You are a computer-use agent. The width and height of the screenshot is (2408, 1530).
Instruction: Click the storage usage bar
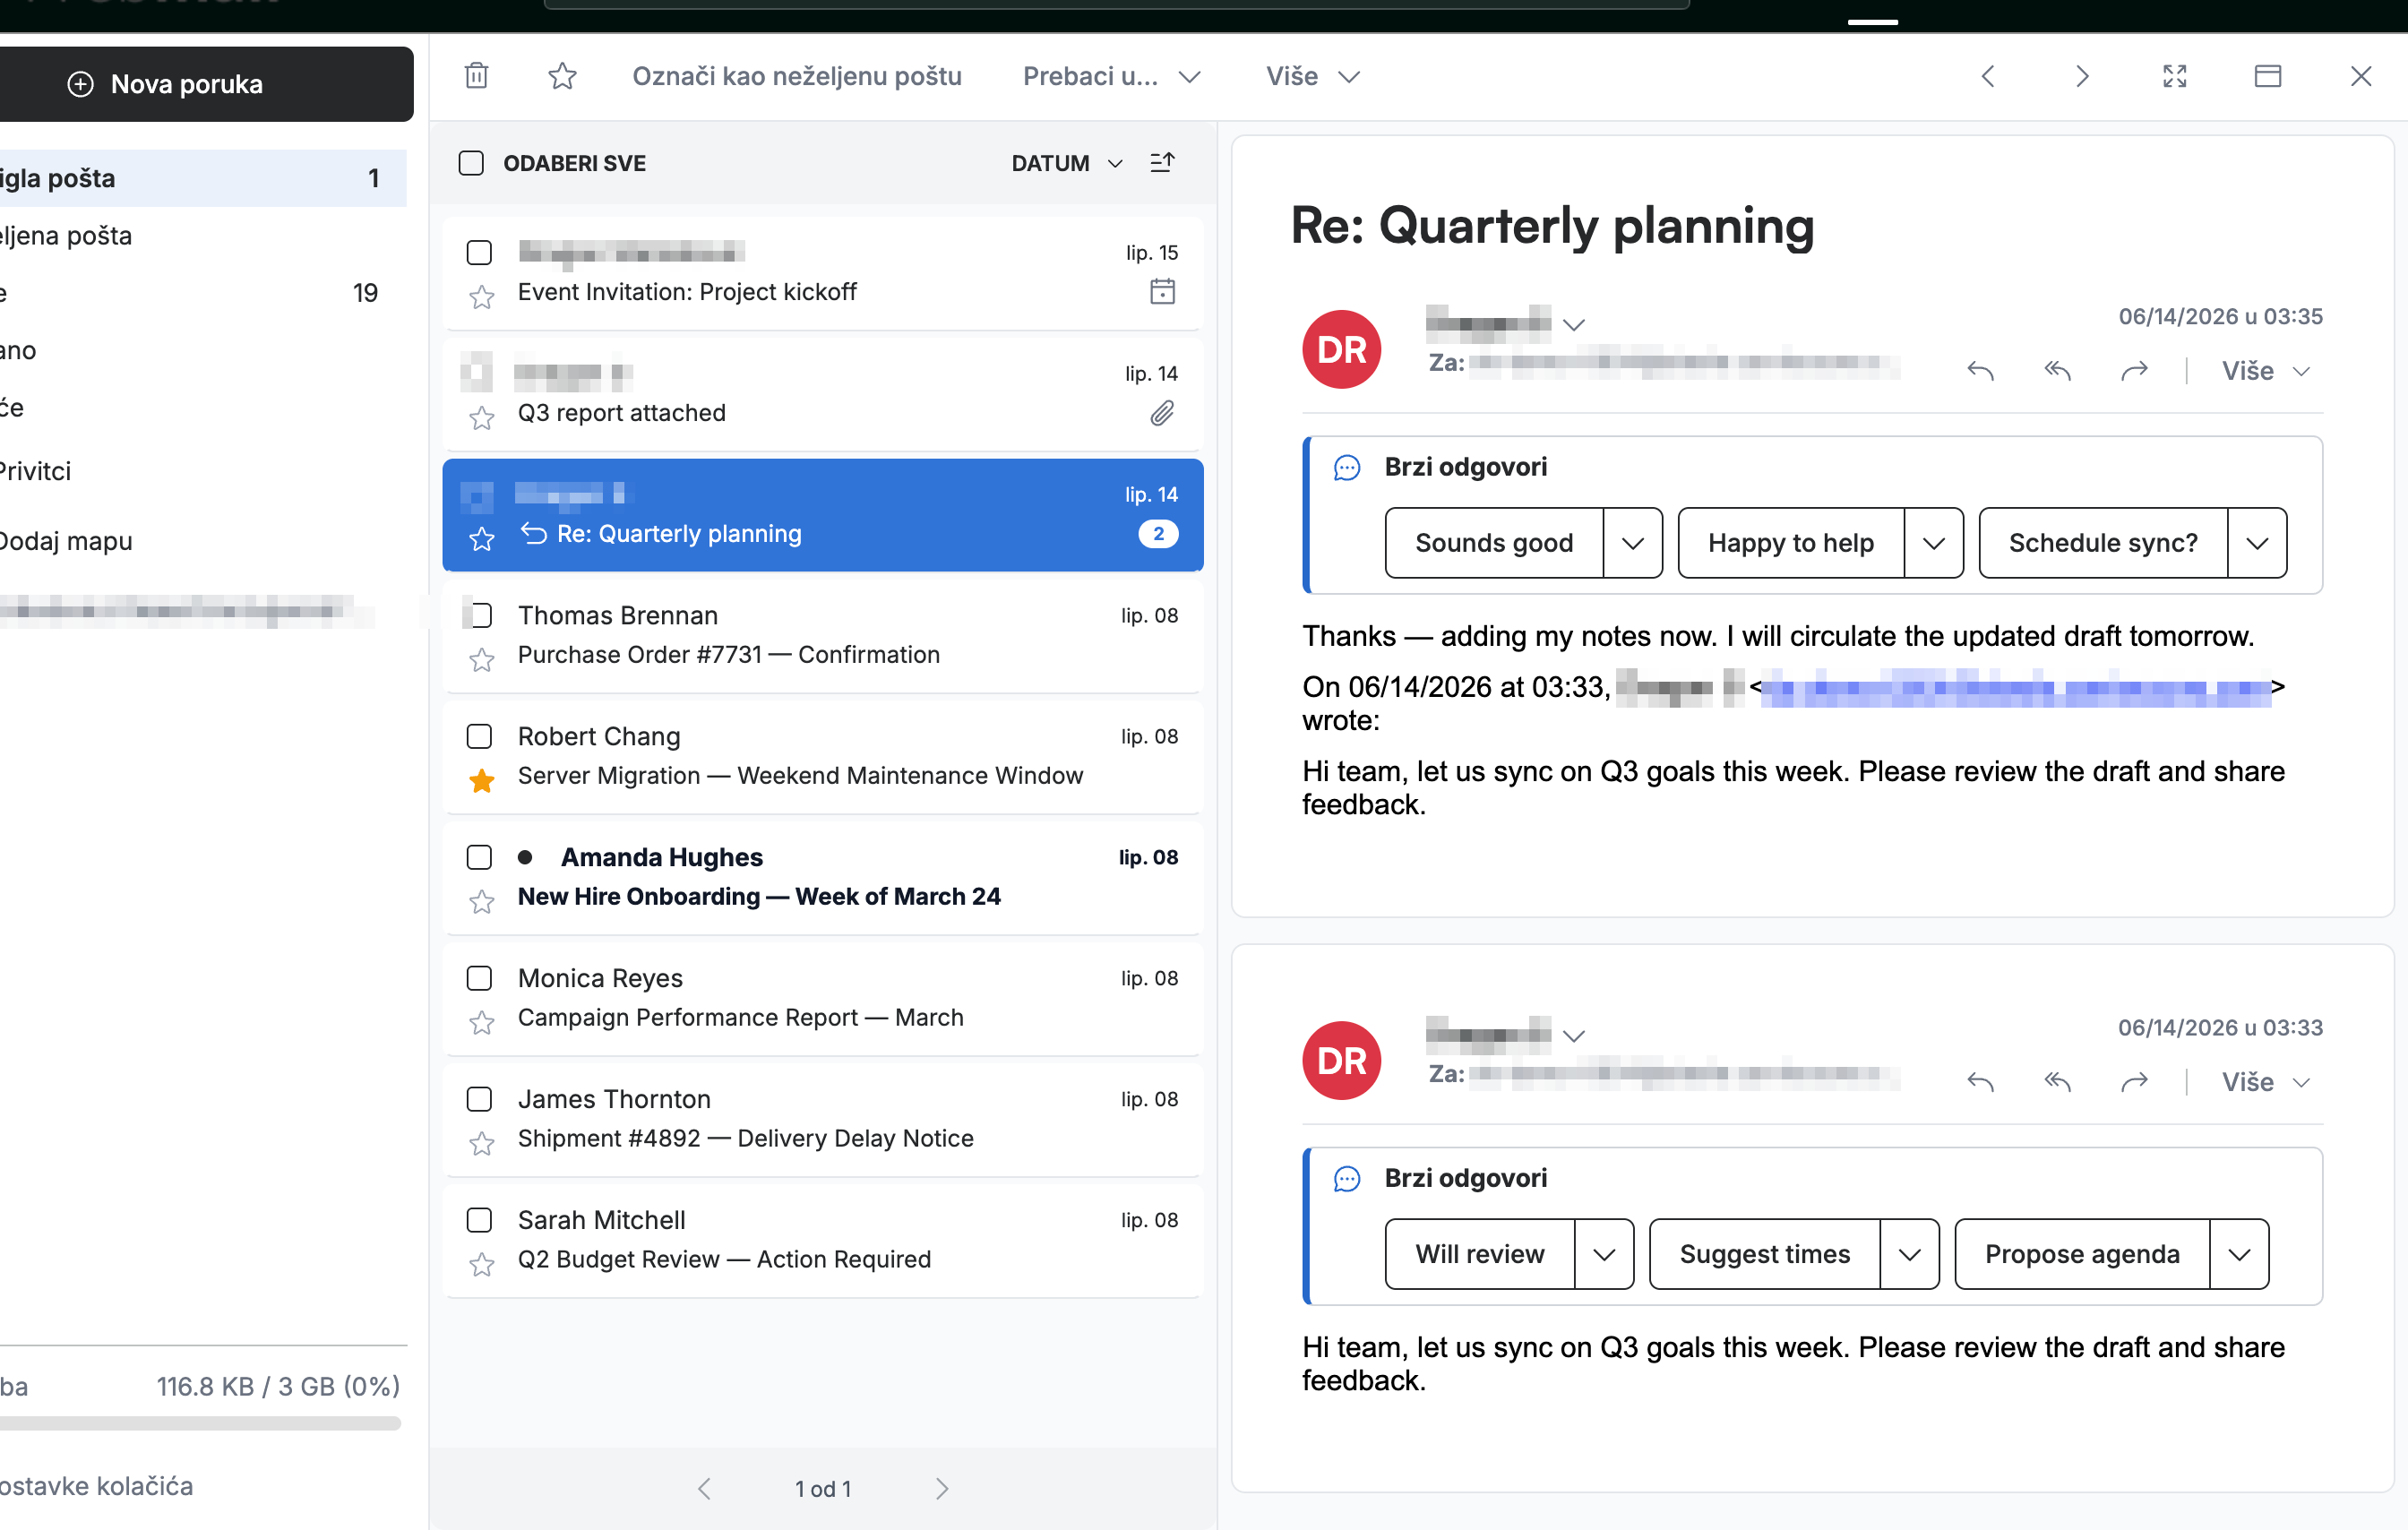point(200,1423)
